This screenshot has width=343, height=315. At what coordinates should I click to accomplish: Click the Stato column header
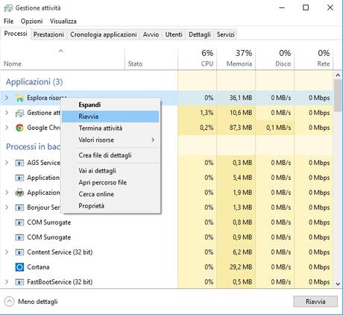pos(151,59)
